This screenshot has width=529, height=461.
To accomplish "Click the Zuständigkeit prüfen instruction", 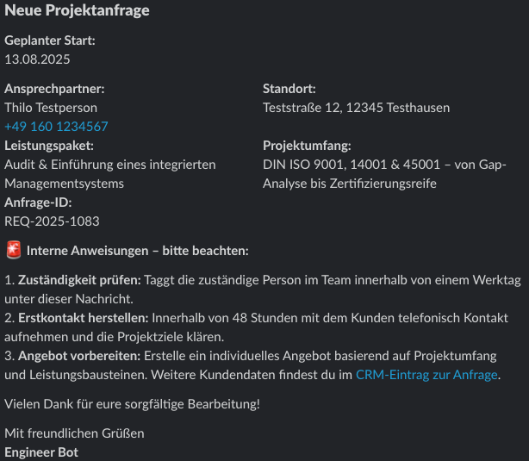I will pos(263,290).
